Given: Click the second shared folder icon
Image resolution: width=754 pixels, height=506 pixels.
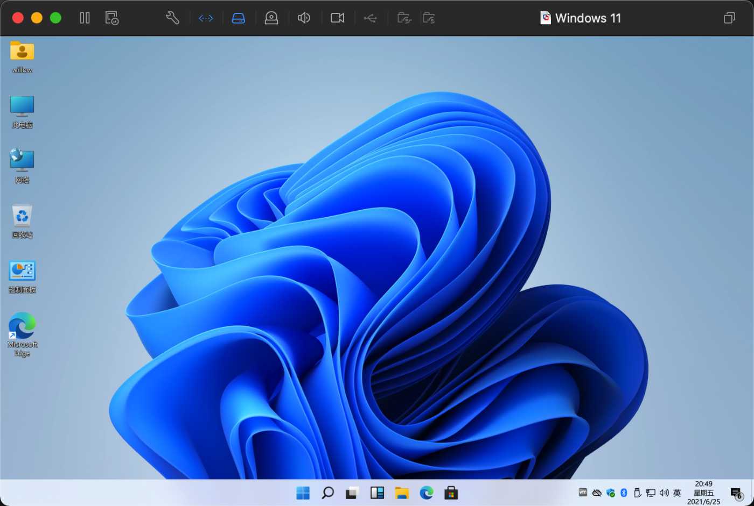Looking at the screenshot, I should pos(429,18).
